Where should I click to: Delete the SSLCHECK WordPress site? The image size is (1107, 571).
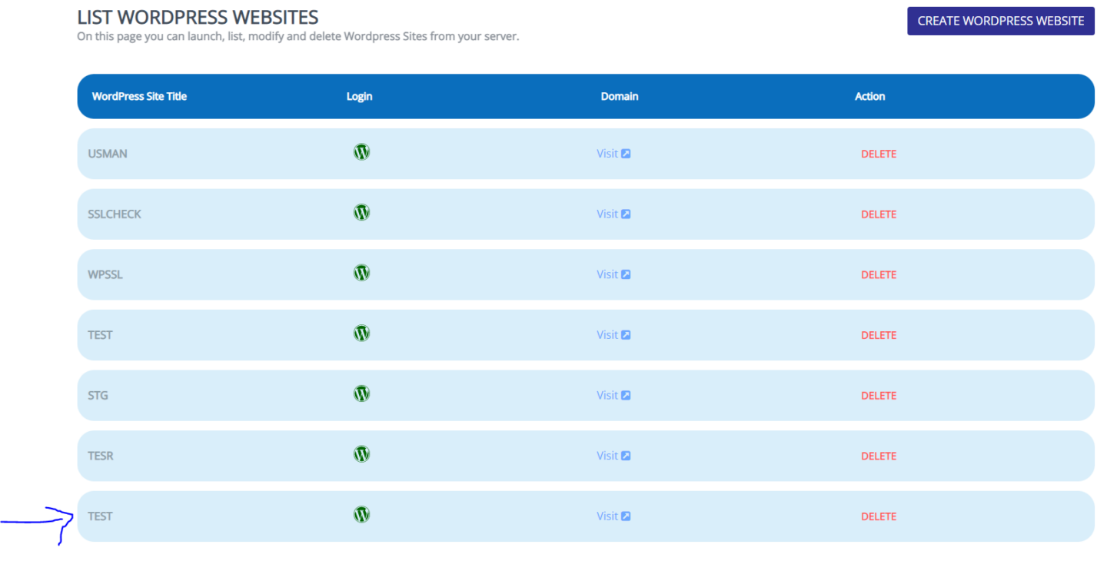coord(878,214)
